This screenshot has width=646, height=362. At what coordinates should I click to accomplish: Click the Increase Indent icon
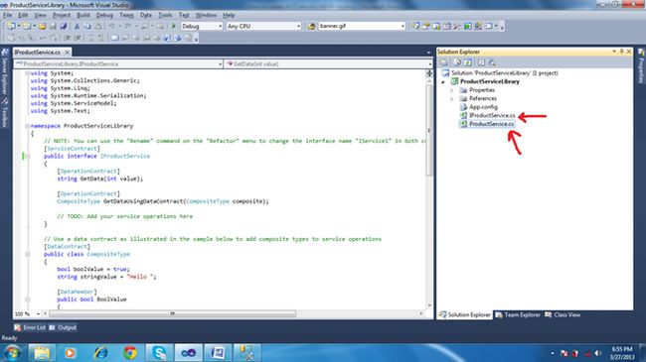(78, 38)
